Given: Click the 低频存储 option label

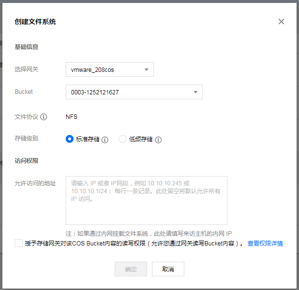Looking at the screenshot, I should click(141, 139).
